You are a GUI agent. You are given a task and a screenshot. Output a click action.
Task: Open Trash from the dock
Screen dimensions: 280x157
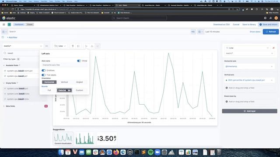click(219, 152)
